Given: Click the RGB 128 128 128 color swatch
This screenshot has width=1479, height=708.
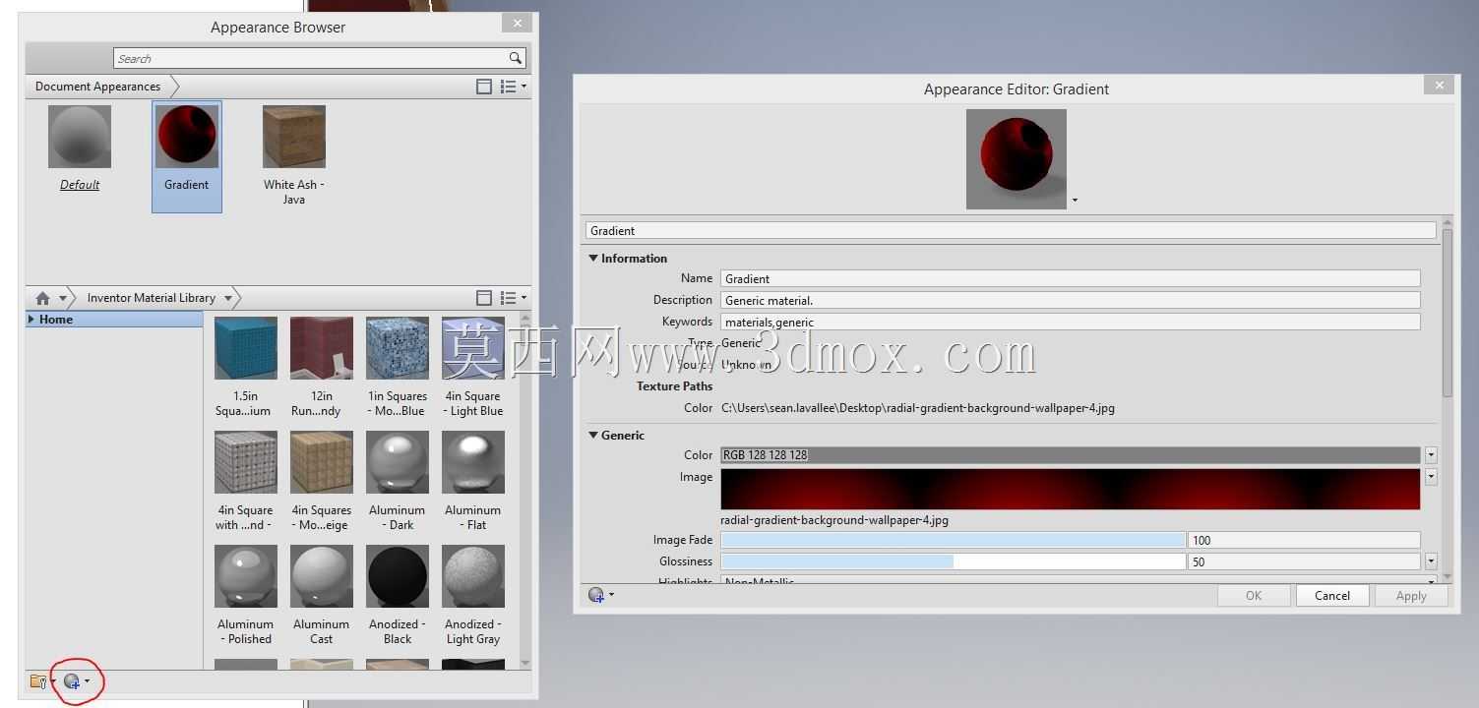Looking at the screenshot, I should (1071, 455).
